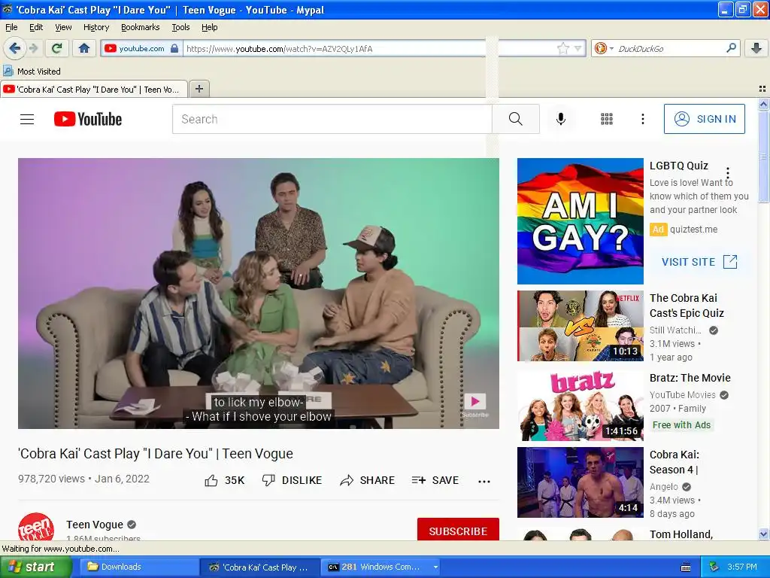This screenshot has width=770, height=578.
Task: Open the Bratz: The Movie thumbnail
Action: point(580,406)
